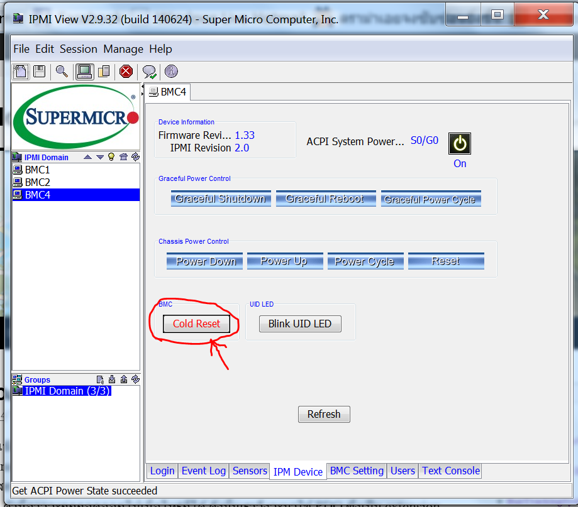Switch to the Login tab
Viewport: 578px width, 507px height.
162,471
